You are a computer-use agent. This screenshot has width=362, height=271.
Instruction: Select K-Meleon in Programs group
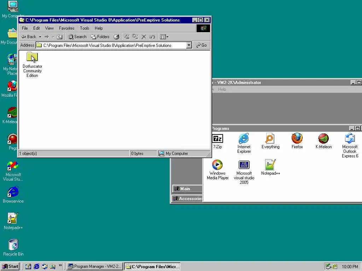click(323, 141)
